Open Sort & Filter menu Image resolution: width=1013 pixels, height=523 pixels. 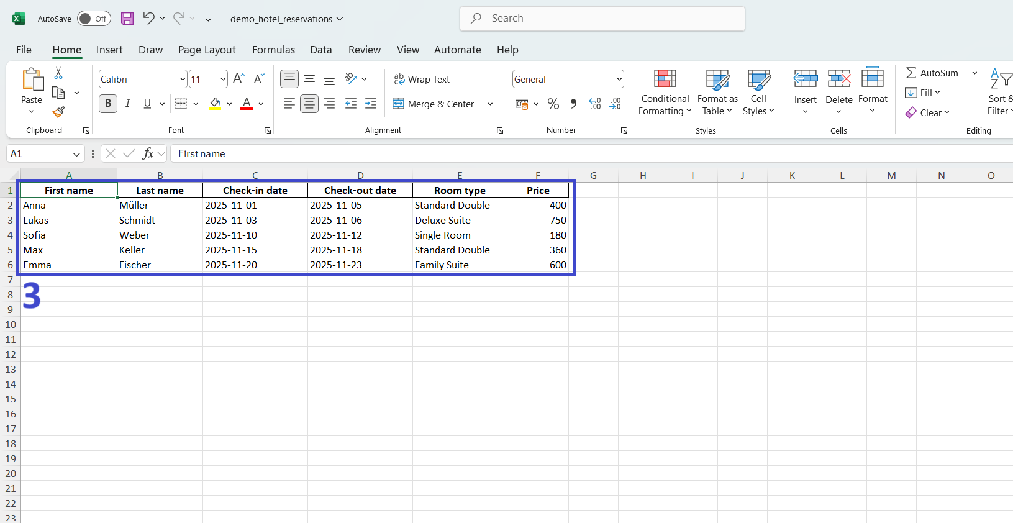click(x=1000, y=91)
